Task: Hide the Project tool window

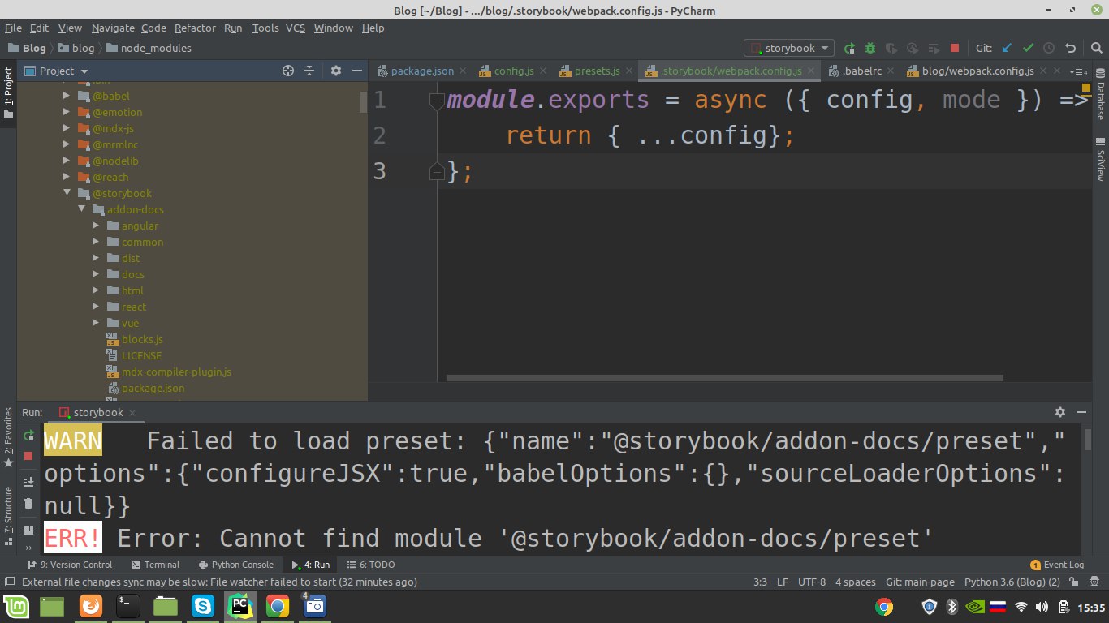Action: [x=358, y=71]
